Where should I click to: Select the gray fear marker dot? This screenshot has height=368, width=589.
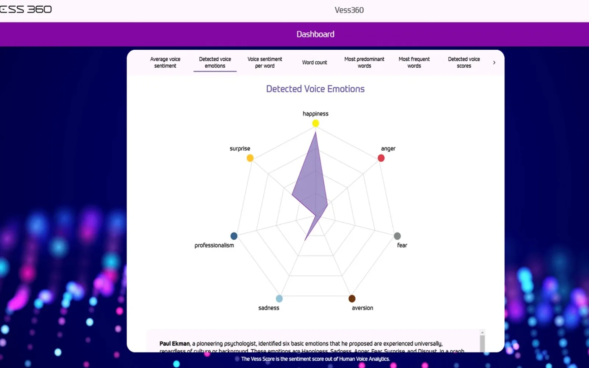[397, 236]
